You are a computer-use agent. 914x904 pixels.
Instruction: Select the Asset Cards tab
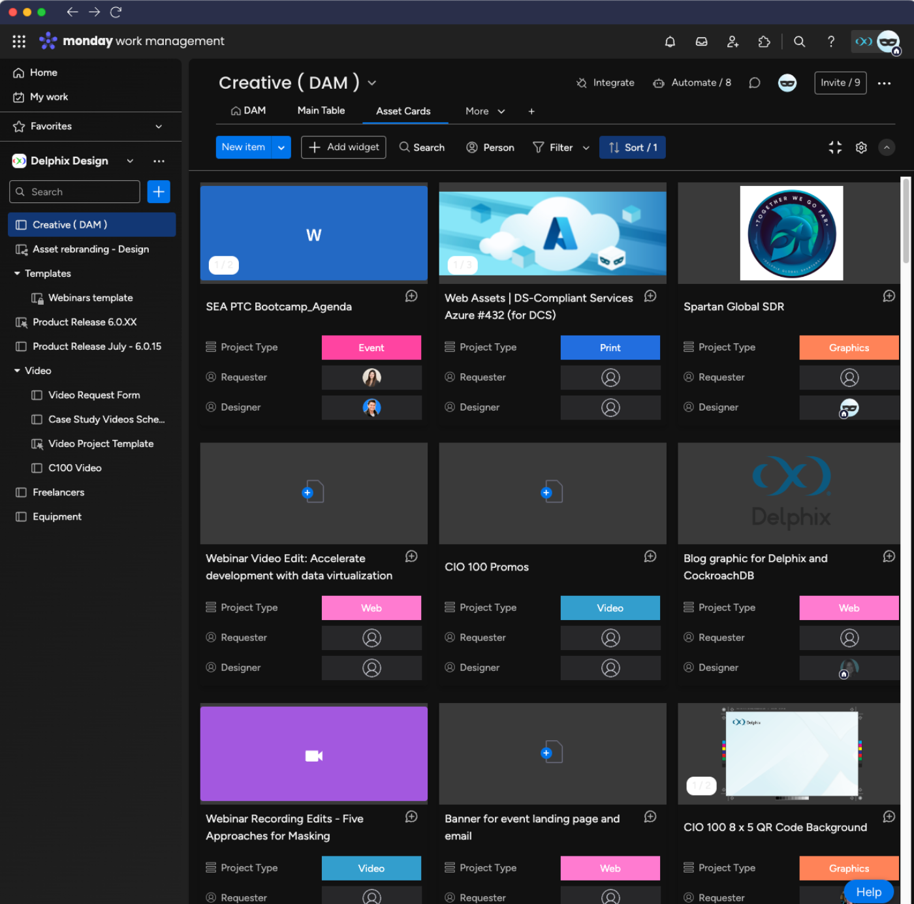[403, 112]
